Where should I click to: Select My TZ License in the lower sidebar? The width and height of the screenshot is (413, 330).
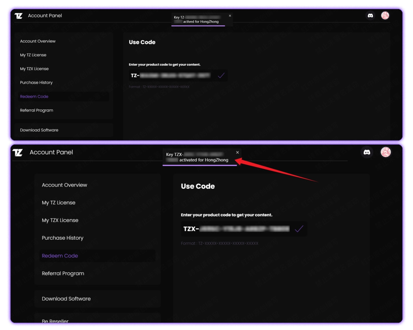pos(59,203)
